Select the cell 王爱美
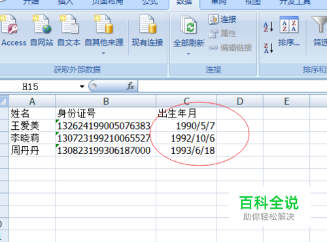This screenshot has width=327, height=242. click(x=32, y=125)
